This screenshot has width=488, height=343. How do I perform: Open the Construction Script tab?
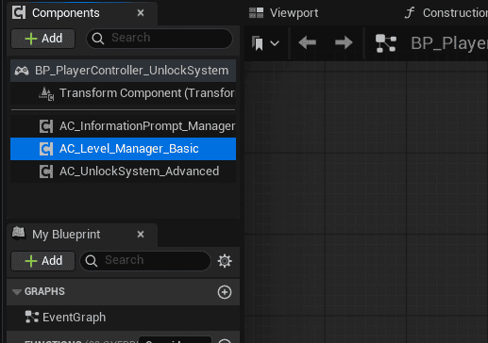coord(446,13)
